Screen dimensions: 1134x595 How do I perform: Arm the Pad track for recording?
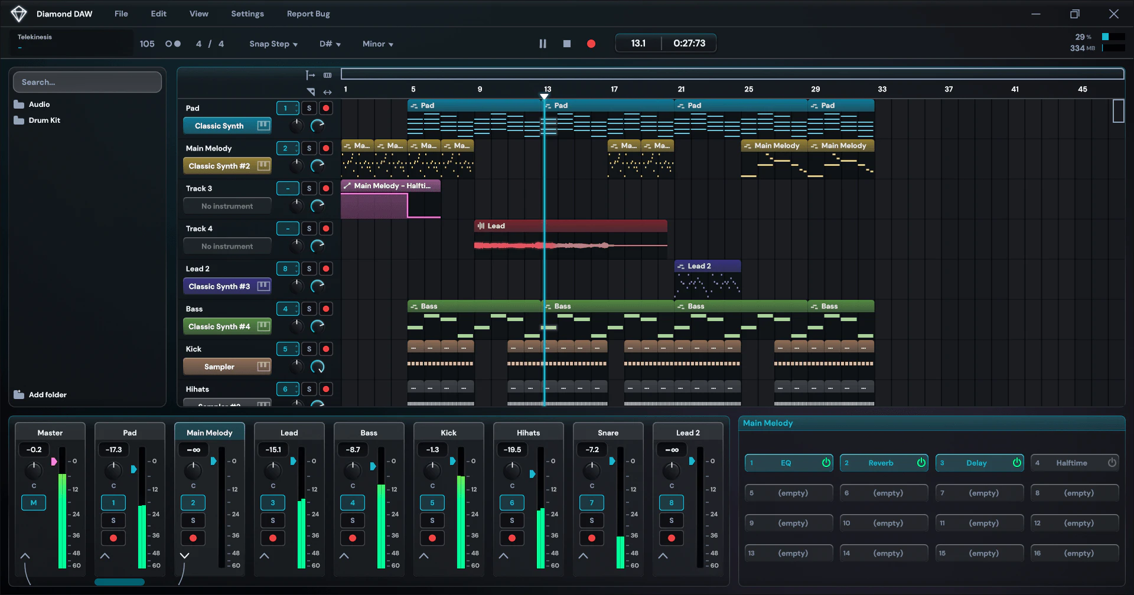325,108
